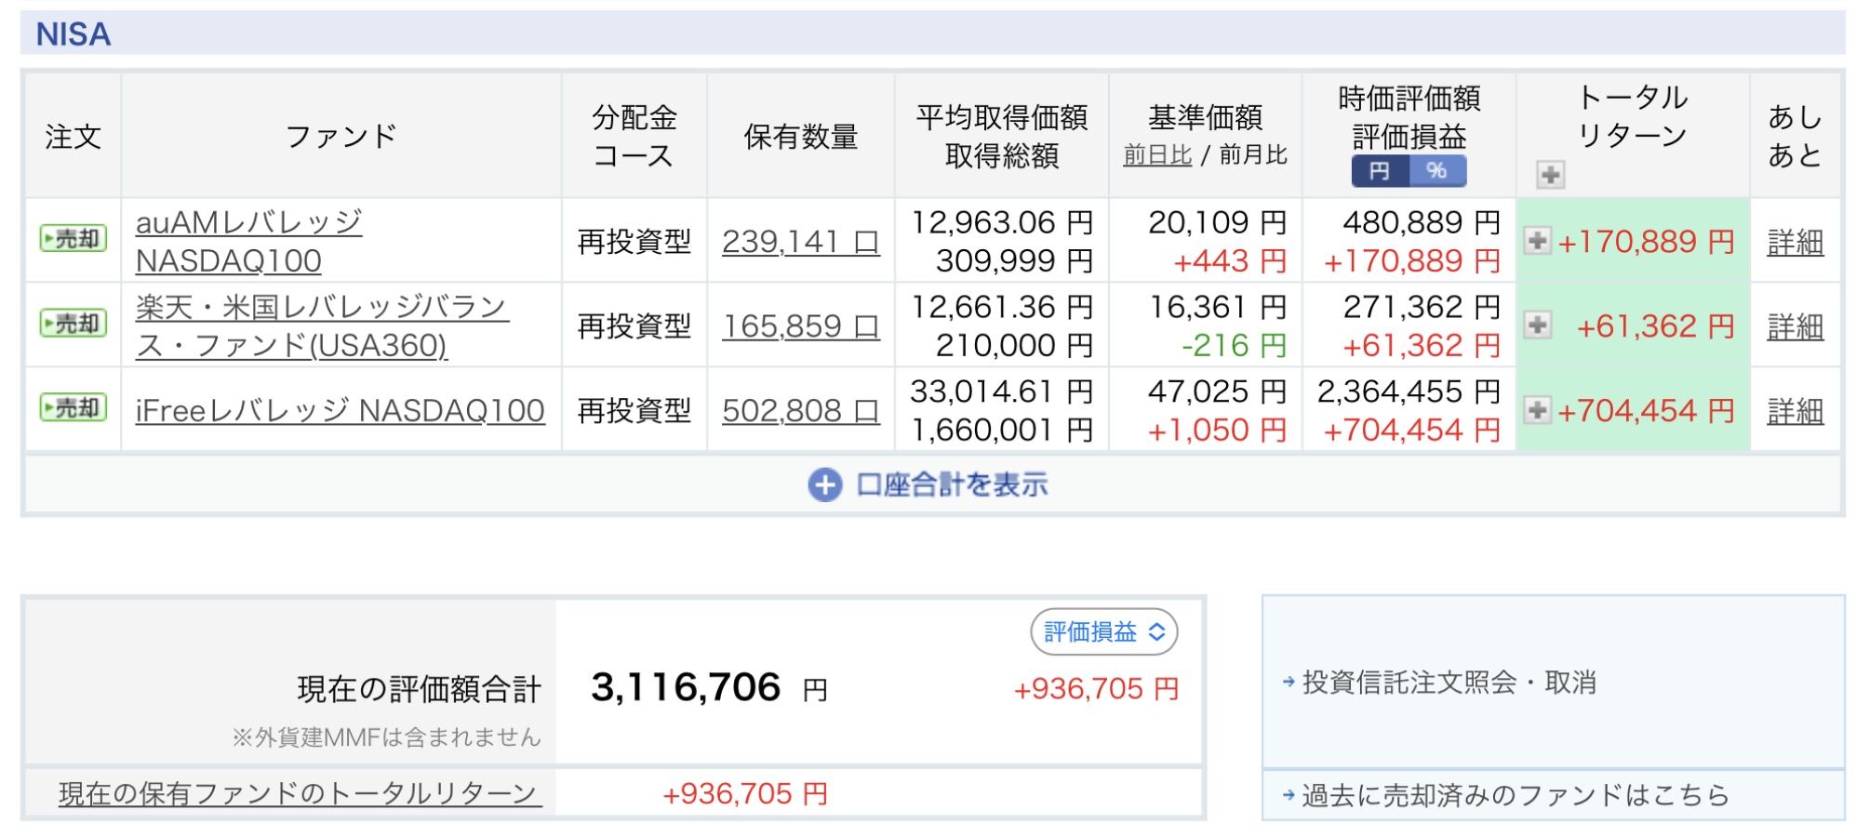1856x836 pixels.
Task: Open auAMレバレッジ NASDAQ100 fund page
Action: (x=247, y=241)
